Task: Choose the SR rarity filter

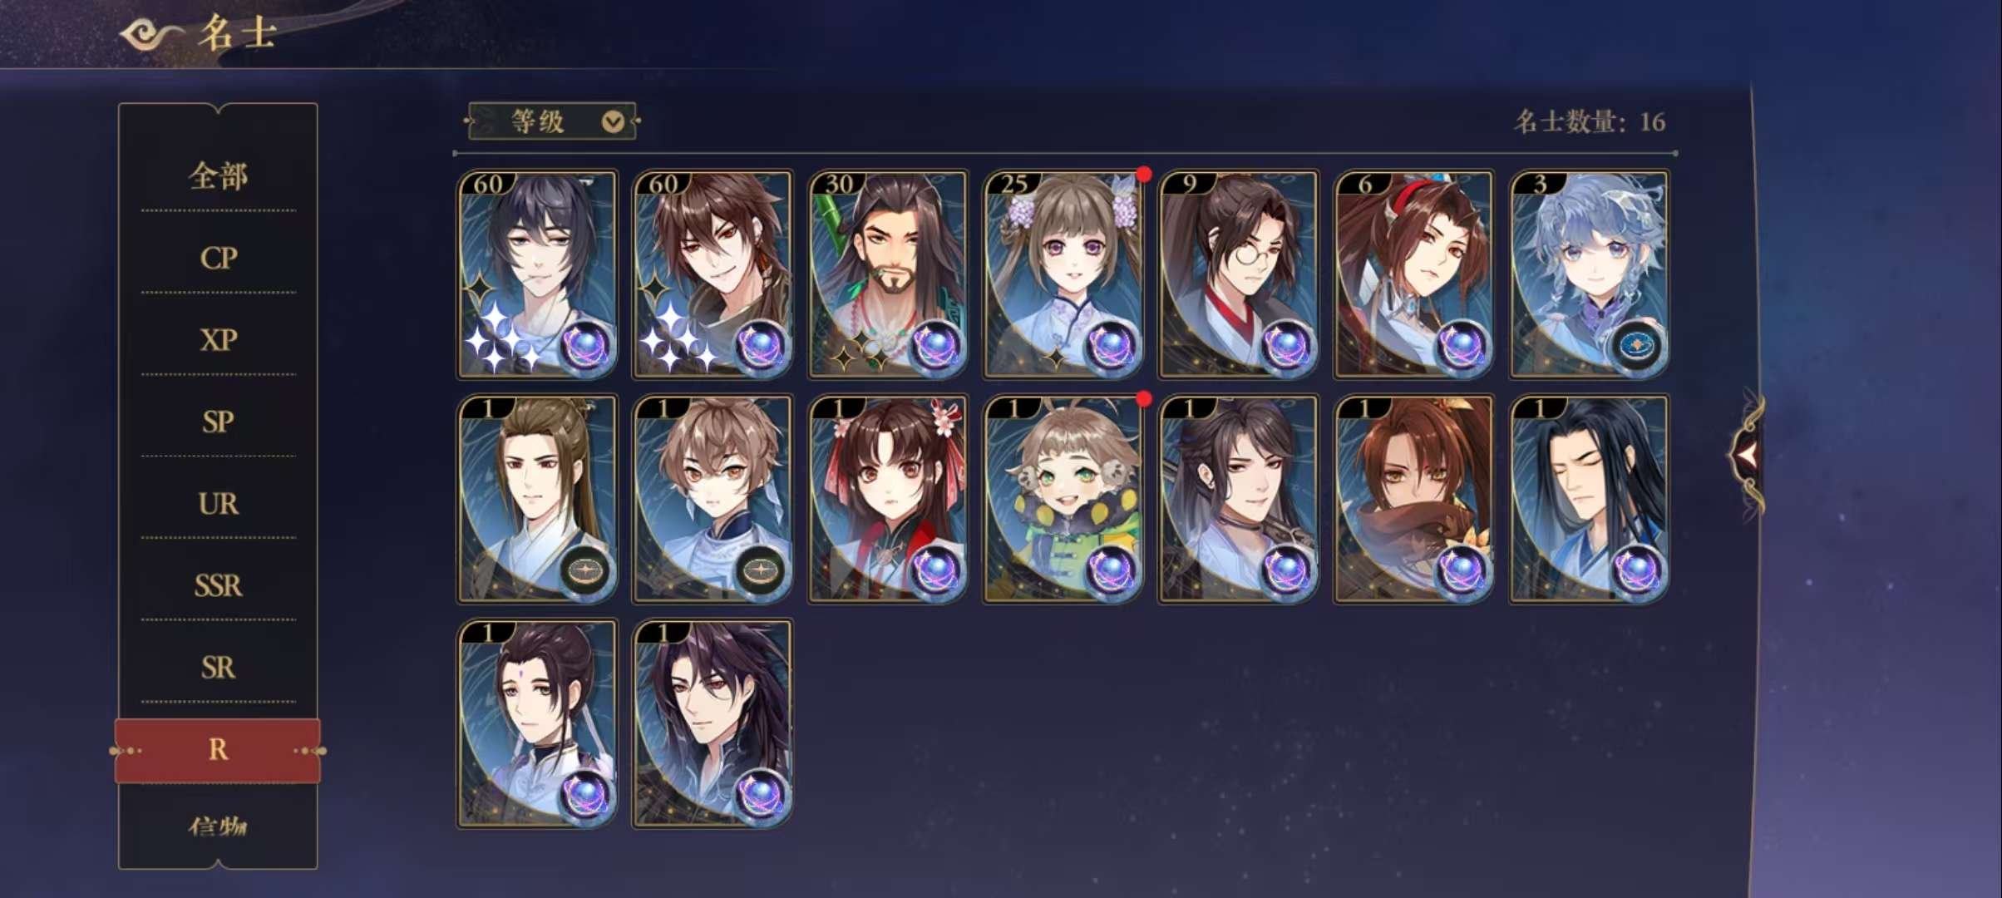Action: tap(218, 668)
